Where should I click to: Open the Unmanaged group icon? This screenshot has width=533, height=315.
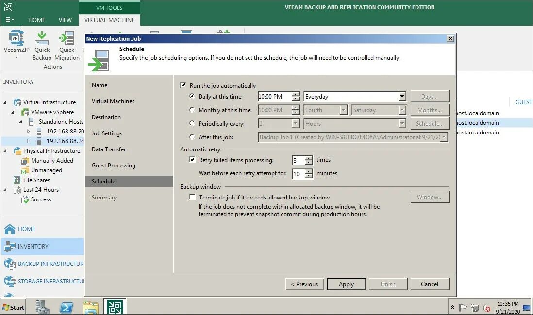25,170
